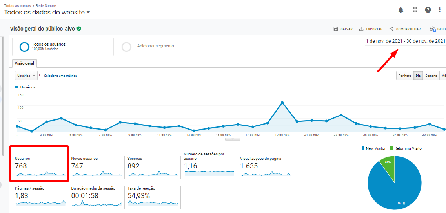Image resolution: width=446 pixels, height=213 pixels.
Task: Open the apps grid icon
Action: (415, 10)
